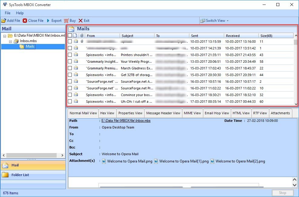Click Welcome to Opera Mail[2].png attachment icon

coord(212,161)
